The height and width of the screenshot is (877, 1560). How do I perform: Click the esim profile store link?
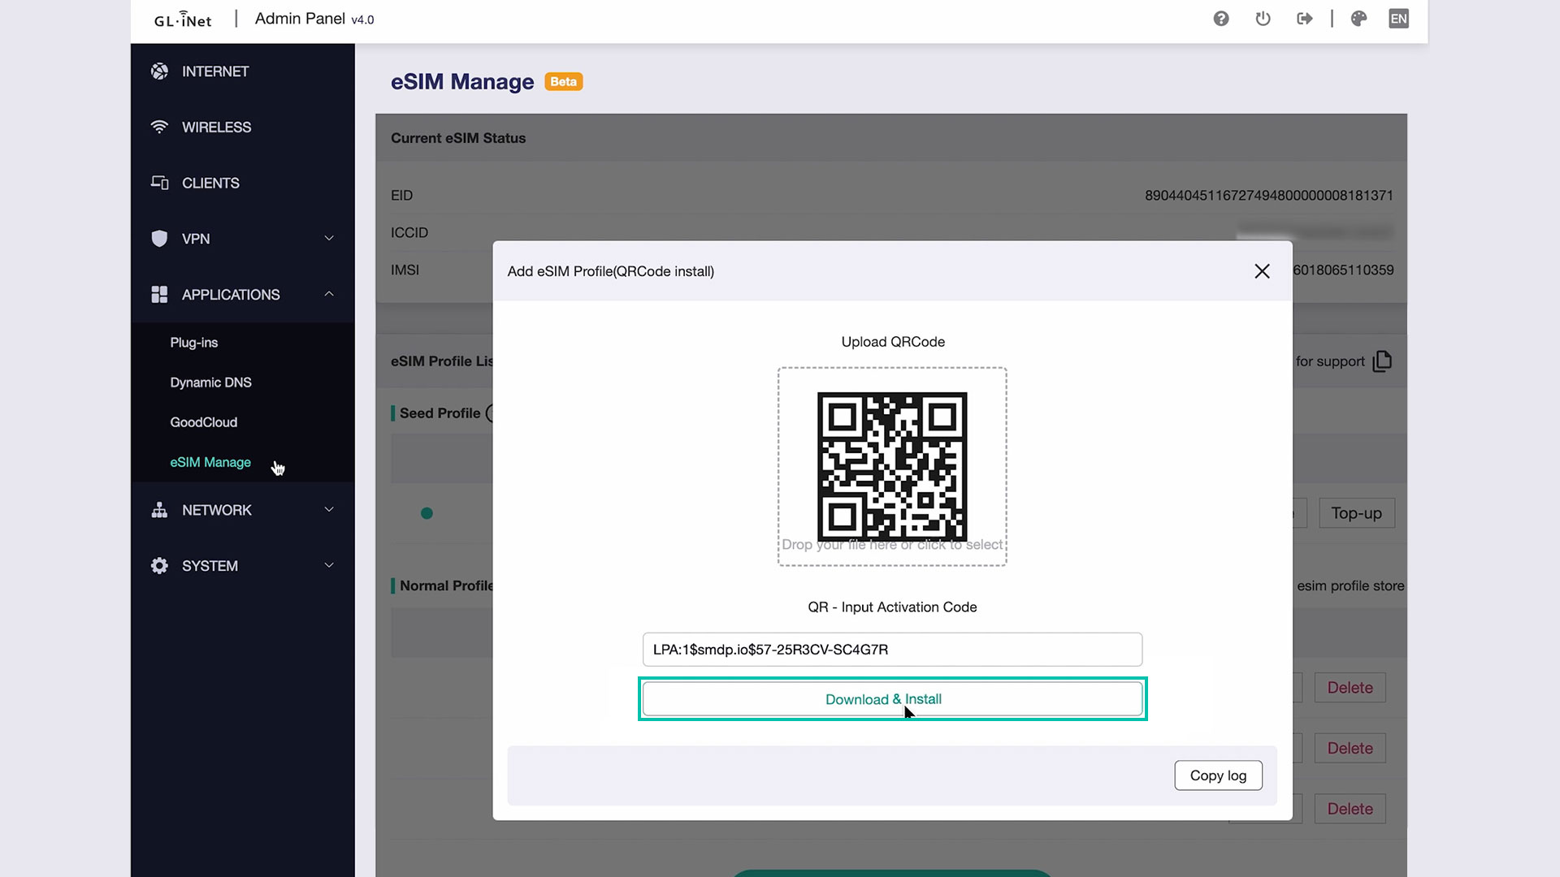click(x=1350, y=586)
